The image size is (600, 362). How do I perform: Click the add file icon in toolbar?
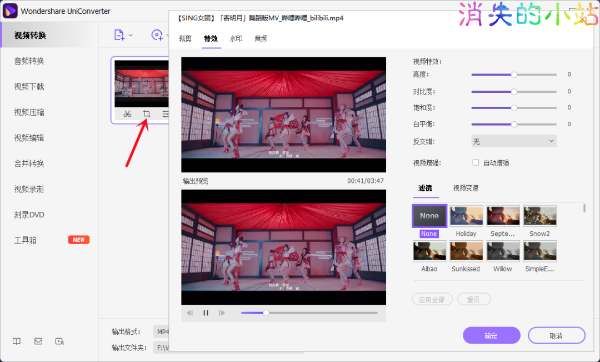tap(119, 35)
